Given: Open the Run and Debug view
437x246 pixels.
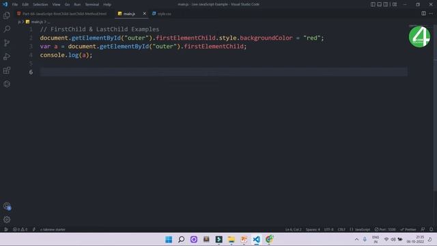Looking at the screenshot, I should click(x=7, y=56).
